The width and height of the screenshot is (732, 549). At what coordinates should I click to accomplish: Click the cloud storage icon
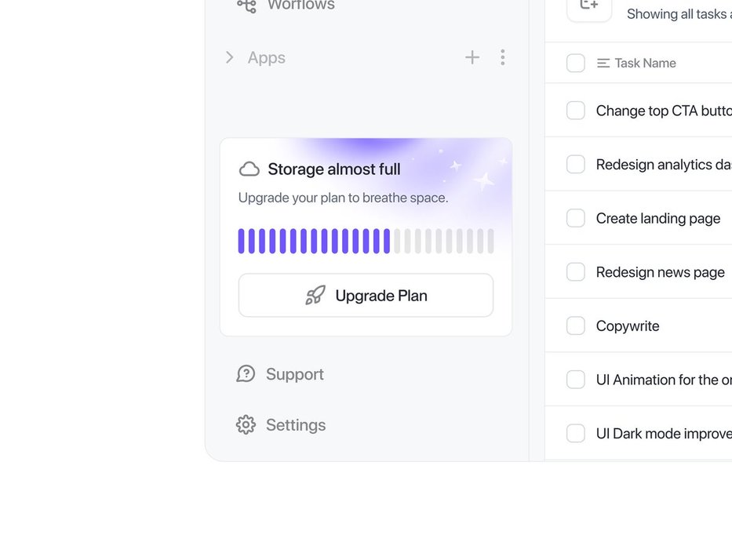249,169
